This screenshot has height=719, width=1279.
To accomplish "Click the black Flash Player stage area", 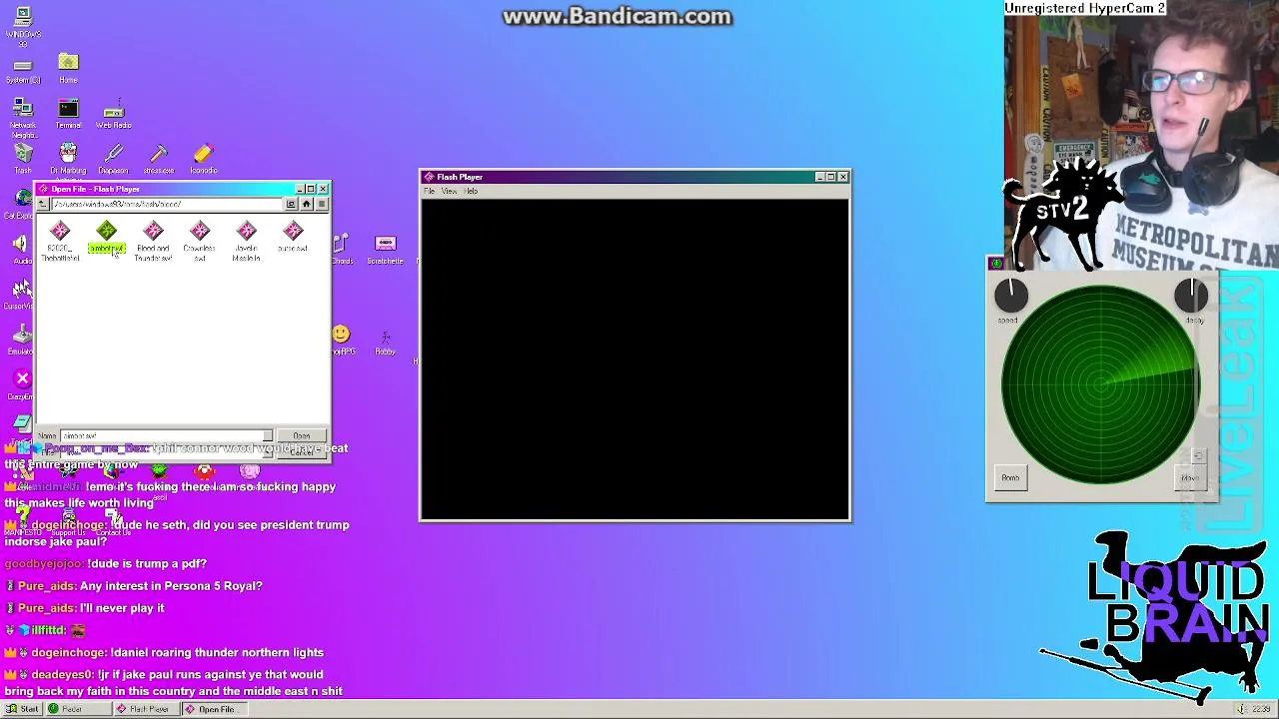I will pyautogui.click(x=636, y=359).
